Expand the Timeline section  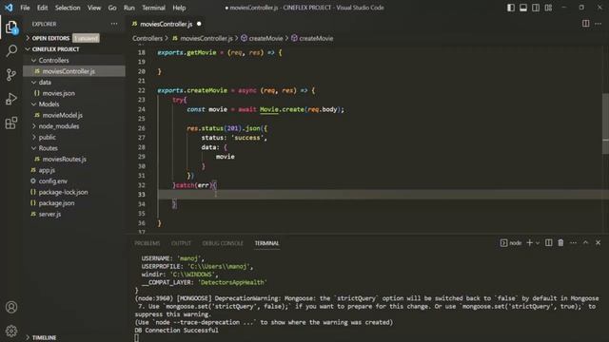[44, 337]
